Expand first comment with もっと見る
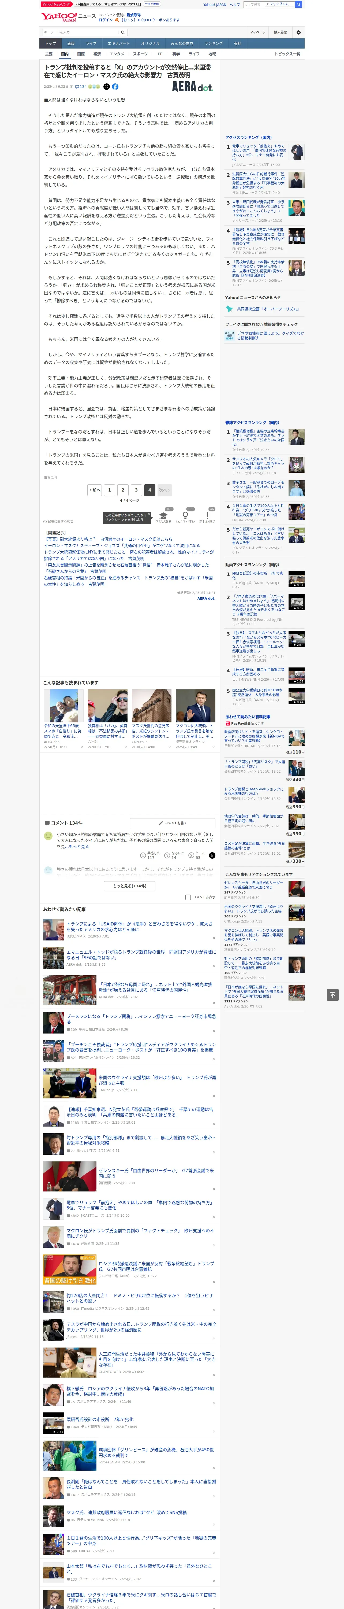Image resolution: width=344 pixels, height=1609 pixels. pos(79,846)
